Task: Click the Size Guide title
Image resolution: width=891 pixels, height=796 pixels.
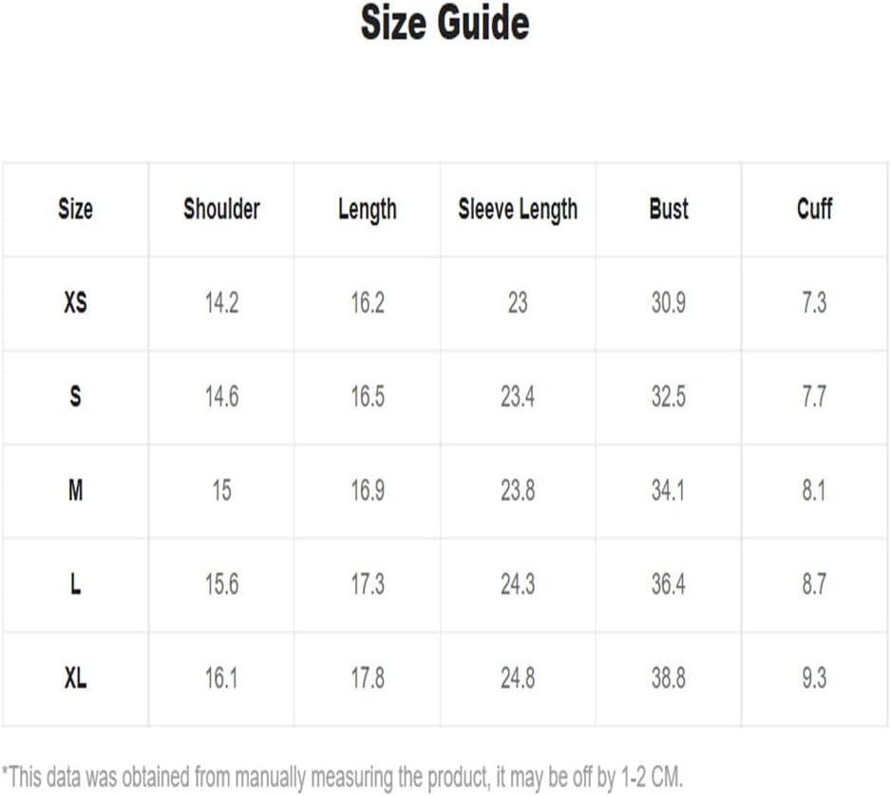Action: pyautogui.click(x=445, y=23)
